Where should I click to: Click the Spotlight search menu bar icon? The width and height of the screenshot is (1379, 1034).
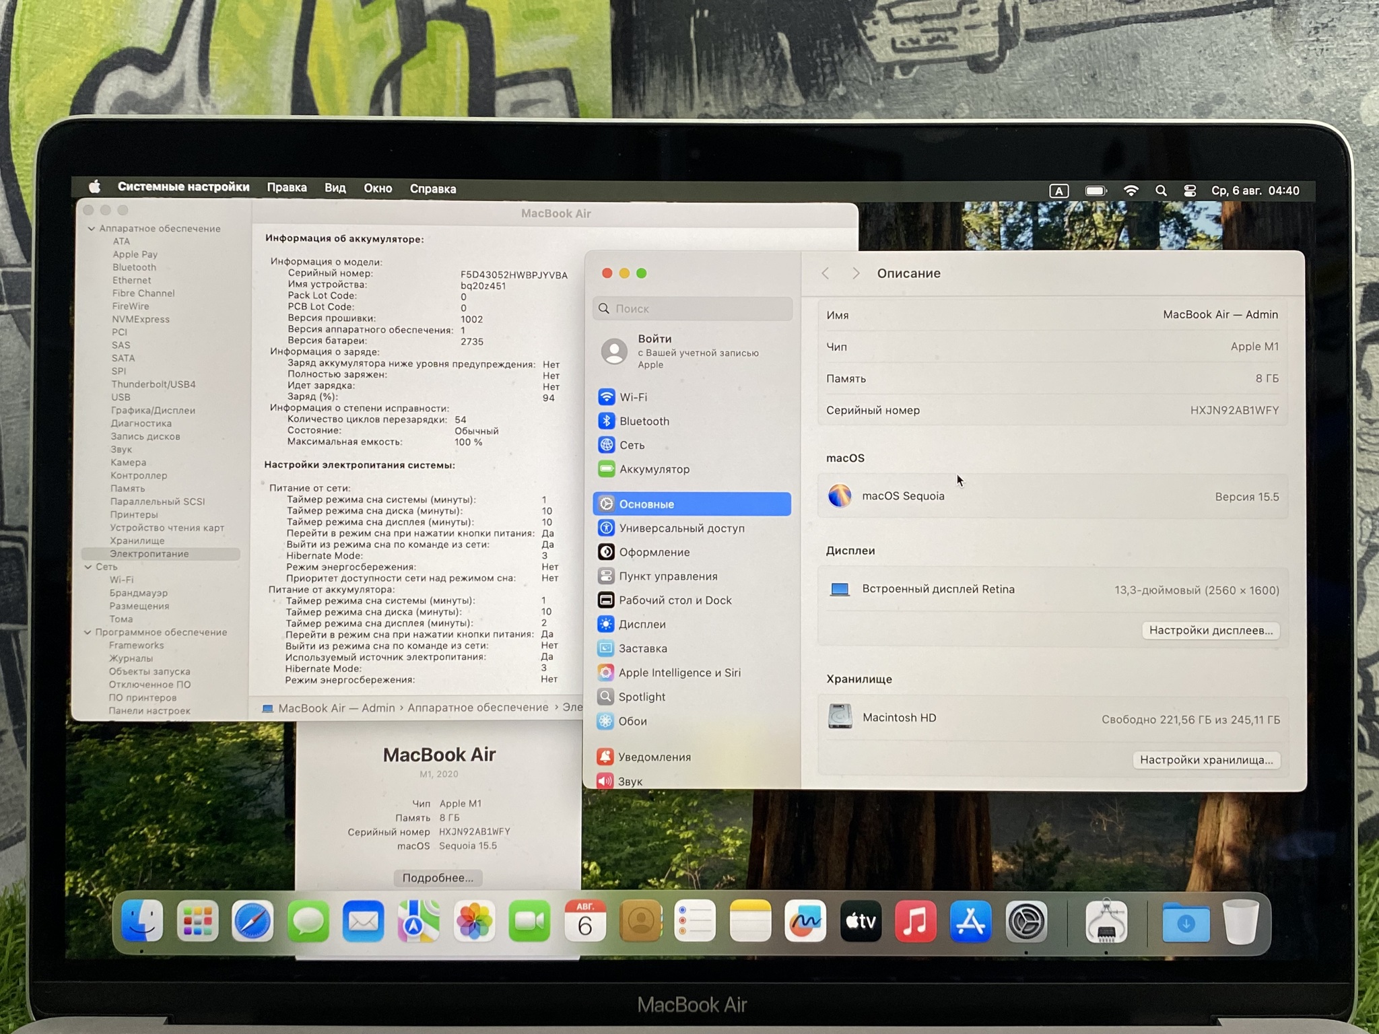[1161, 191]
